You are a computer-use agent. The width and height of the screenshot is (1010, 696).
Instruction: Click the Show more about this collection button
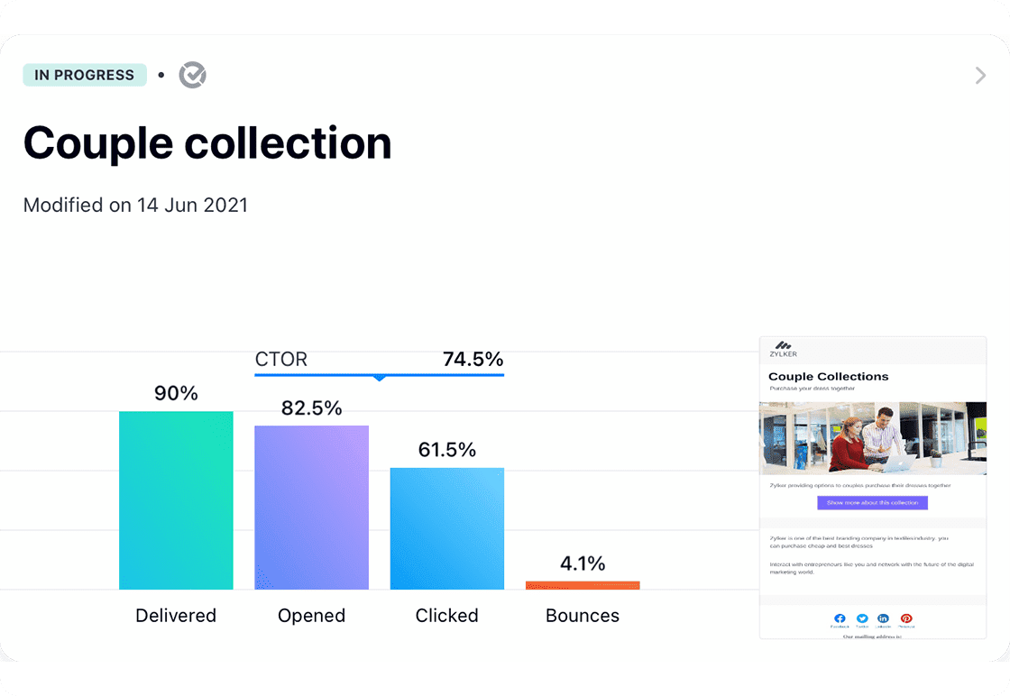(x=873, y=502)
